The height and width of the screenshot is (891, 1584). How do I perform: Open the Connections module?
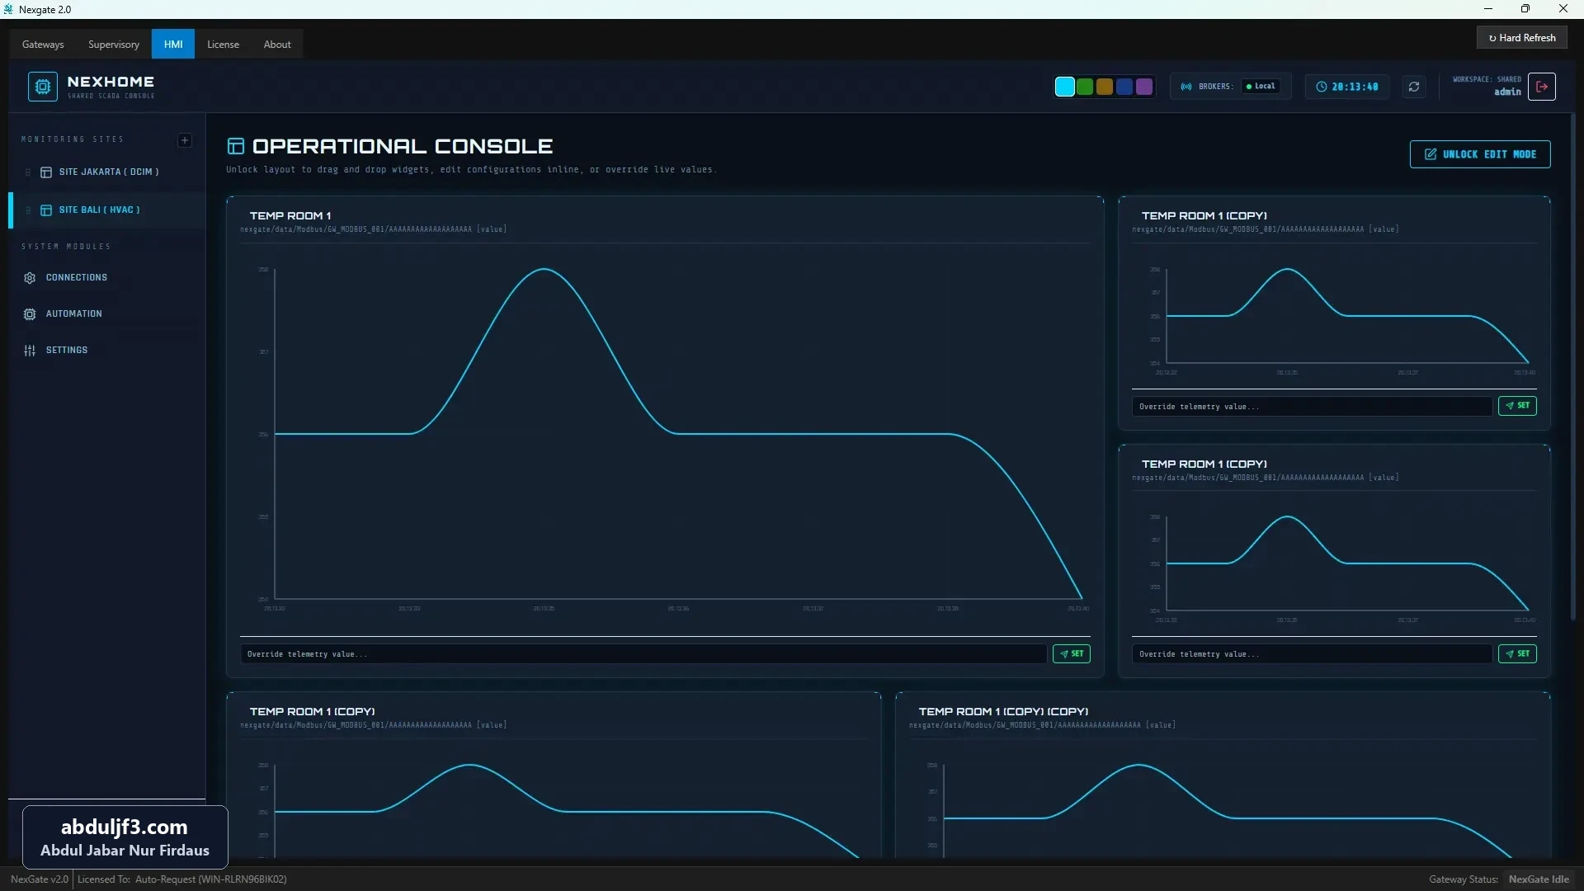click(x=107, y=278)
